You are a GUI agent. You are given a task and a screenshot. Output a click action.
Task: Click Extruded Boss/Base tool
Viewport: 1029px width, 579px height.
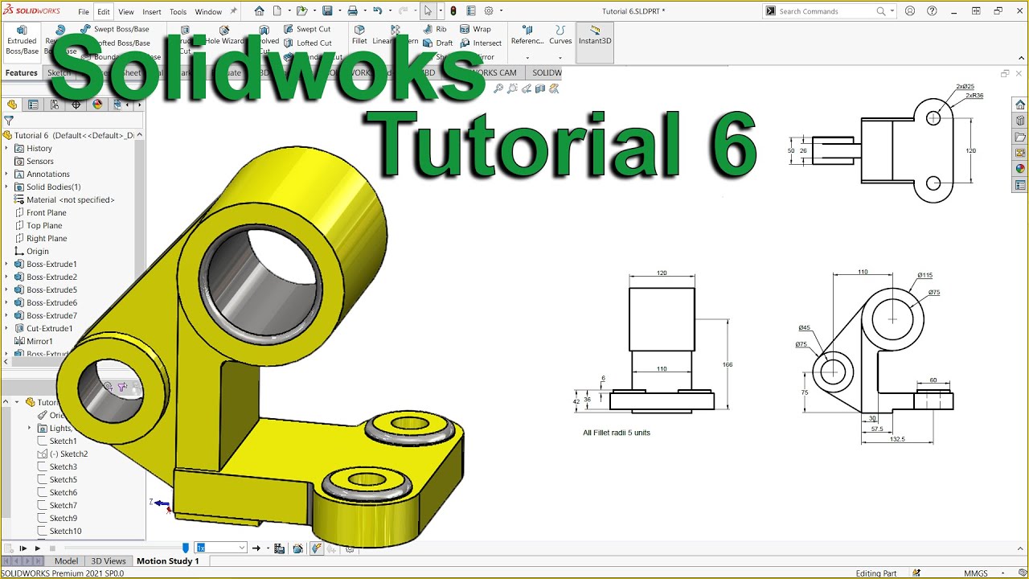(x=22, y=41)
